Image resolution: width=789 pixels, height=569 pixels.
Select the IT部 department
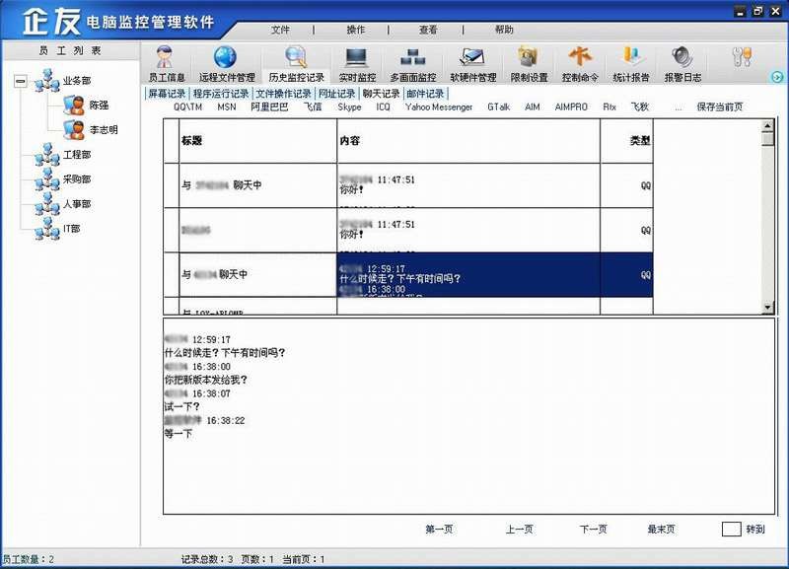click(x=71, y=229)
